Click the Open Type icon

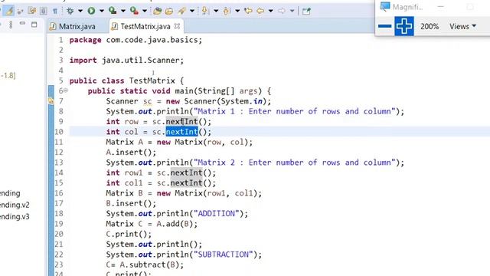157,11
